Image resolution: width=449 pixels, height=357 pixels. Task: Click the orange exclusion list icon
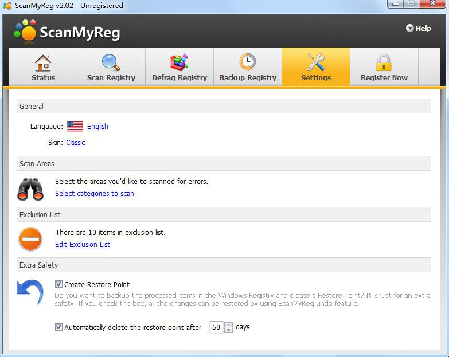(x=30, y=239)
